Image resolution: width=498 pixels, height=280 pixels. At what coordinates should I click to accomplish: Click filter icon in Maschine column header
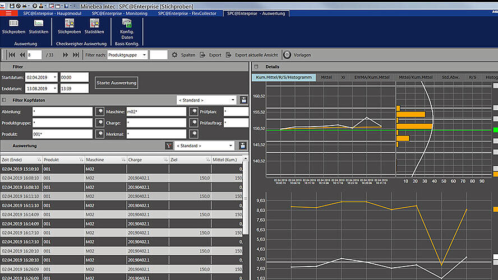click(x=123, y=160)
